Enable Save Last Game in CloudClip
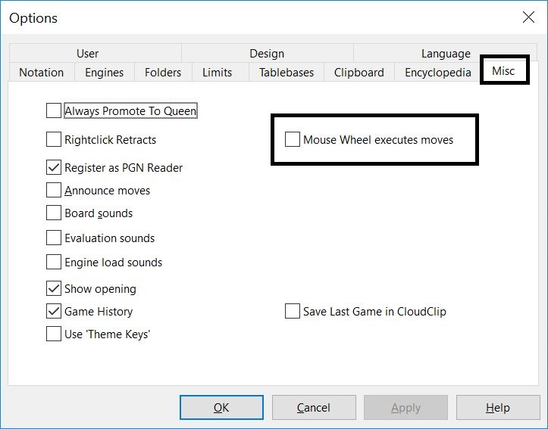Screen dimensions: 548x429 click(293, 311)
